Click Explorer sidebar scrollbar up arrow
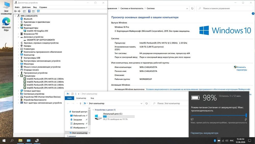This screenshot has width=255, height=144. [89, 108]
